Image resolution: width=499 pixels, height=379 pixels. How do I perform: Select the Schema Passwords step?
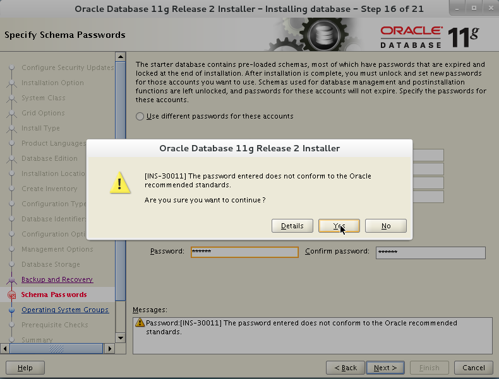click(x=54, y=295)
